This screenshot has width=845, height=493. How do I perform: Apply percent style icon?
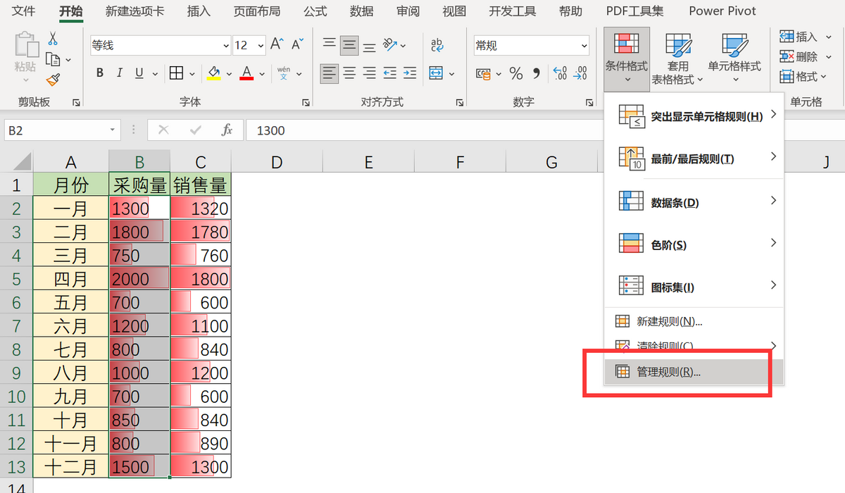pos(516,73)
